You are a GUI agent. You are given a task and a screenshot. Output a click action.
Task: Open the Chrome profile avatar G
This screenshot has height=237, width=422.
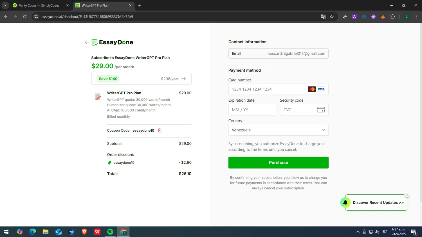(407, 17)
